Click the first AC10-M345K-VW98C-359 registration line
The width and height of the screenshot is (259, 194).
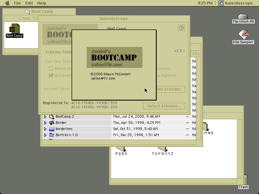click(x=94, y=103)
